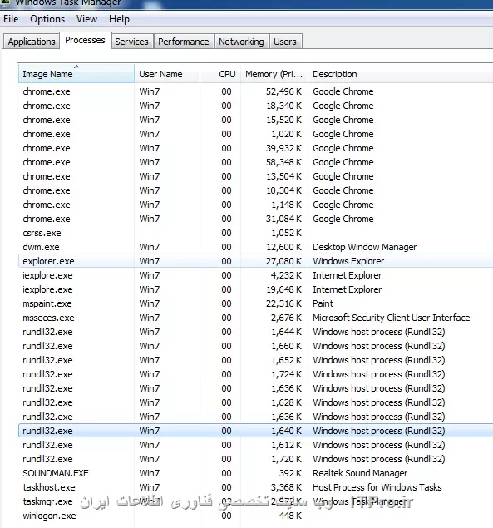Open the Options menu
The width and height of the screenshot is (493, 528).
coord(47,19)
